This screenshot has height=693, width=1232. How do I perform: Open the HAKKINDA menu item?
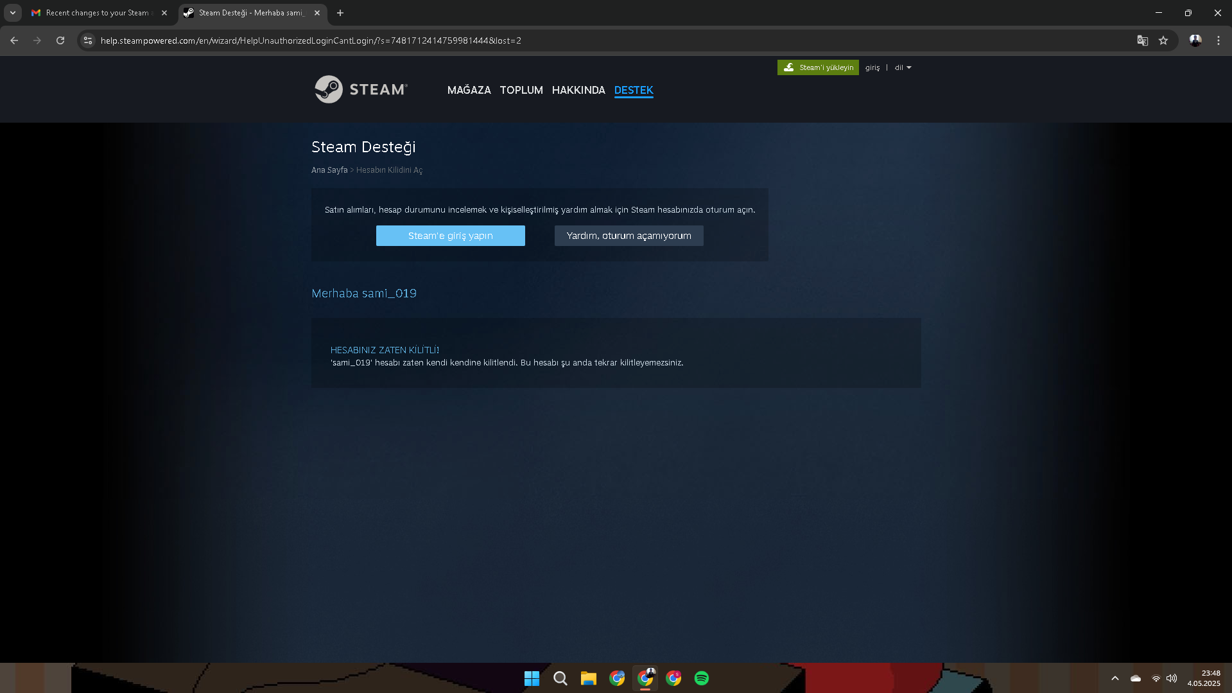[578, 90]
